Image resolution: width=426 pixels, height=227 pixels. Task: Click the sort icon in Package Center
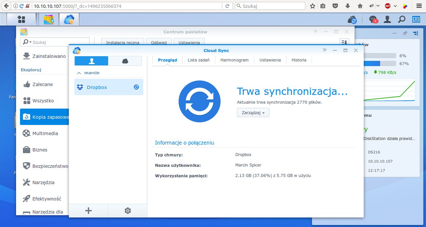click(344, 43)
